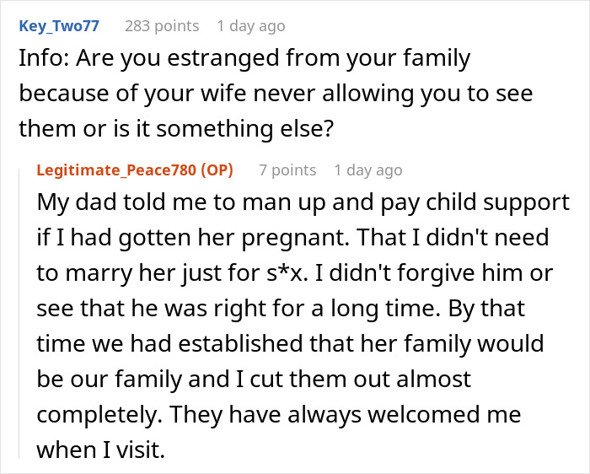The image size is (590, 474).
Task: Visit Legitimate_Peace780's profile page
Action: pyautogui.click(x=115, y=170)
